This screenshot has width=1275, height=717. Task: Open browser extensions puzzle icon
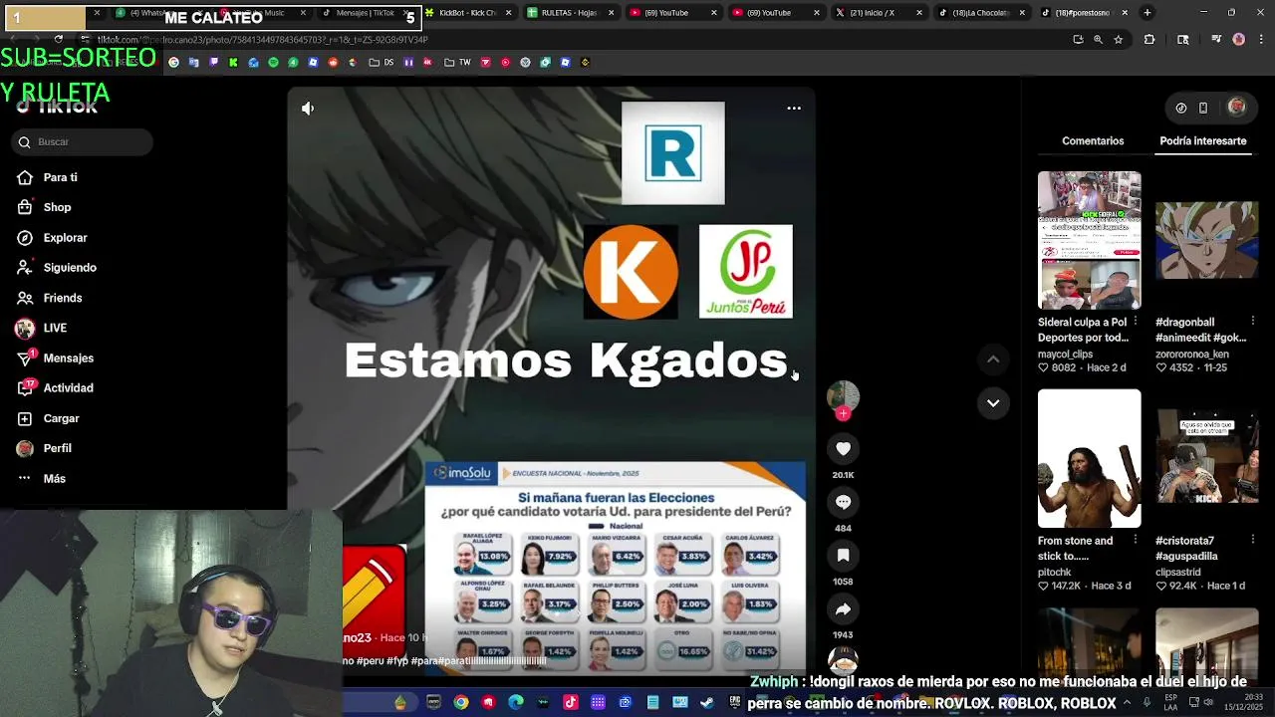(1149, 40)
